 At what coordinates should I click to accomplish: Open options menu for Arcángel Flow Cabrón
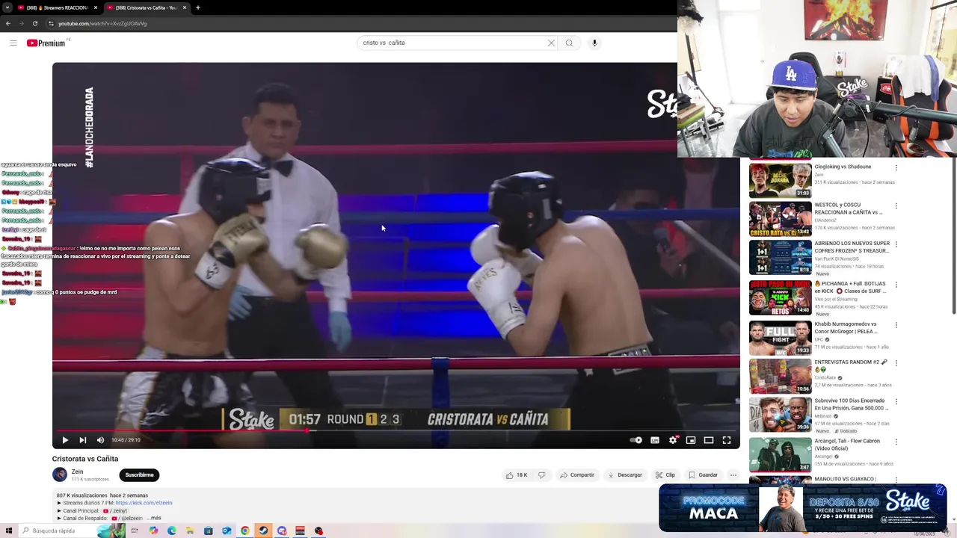[896, 442]
